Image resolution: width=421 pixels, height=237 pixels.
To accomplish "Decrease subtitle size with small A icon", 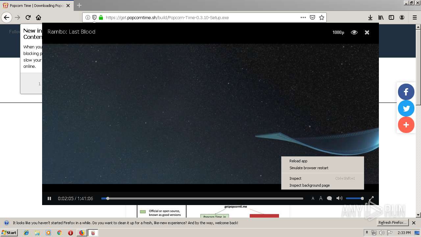I will 313,198.
